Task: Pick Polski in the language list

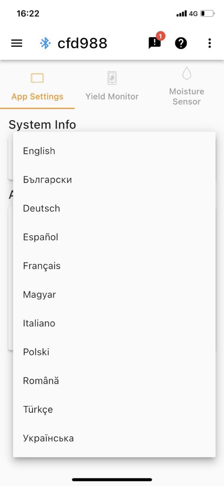Action: tap(114, 352)
